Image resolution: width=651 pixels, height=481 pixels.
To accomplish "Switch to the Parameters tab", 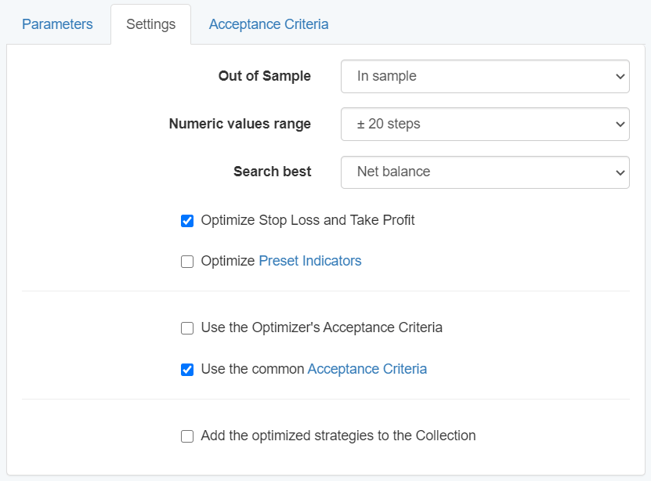I will [x=57, y=24].
